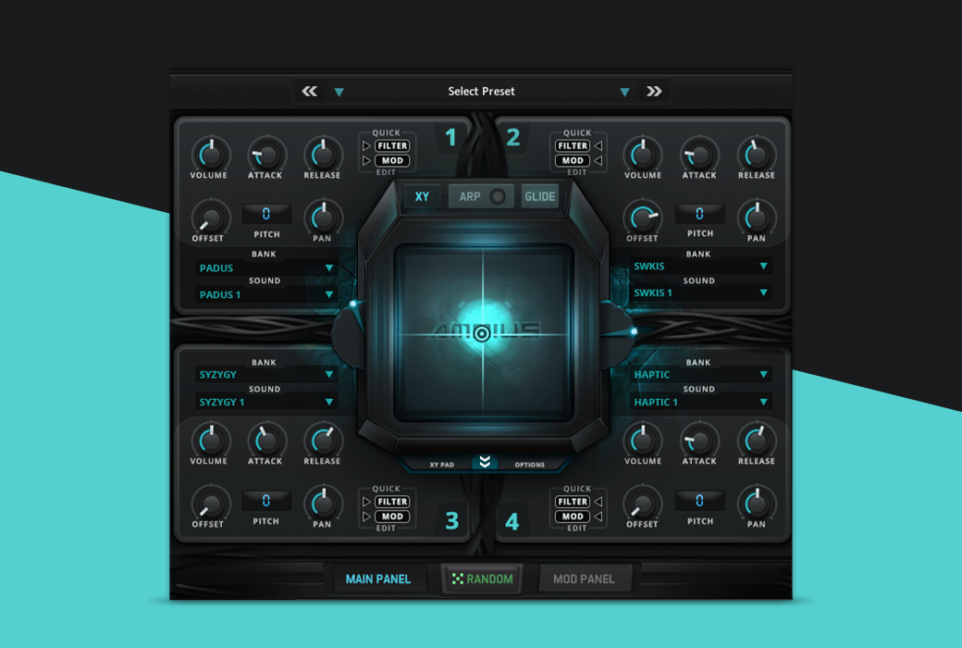Toggle layer 4 quick filter triangle
962x648 pixels.
tap(598, 502)
